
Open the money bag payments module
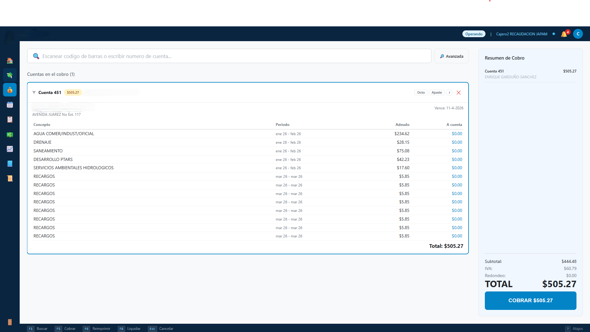point(10,90)
